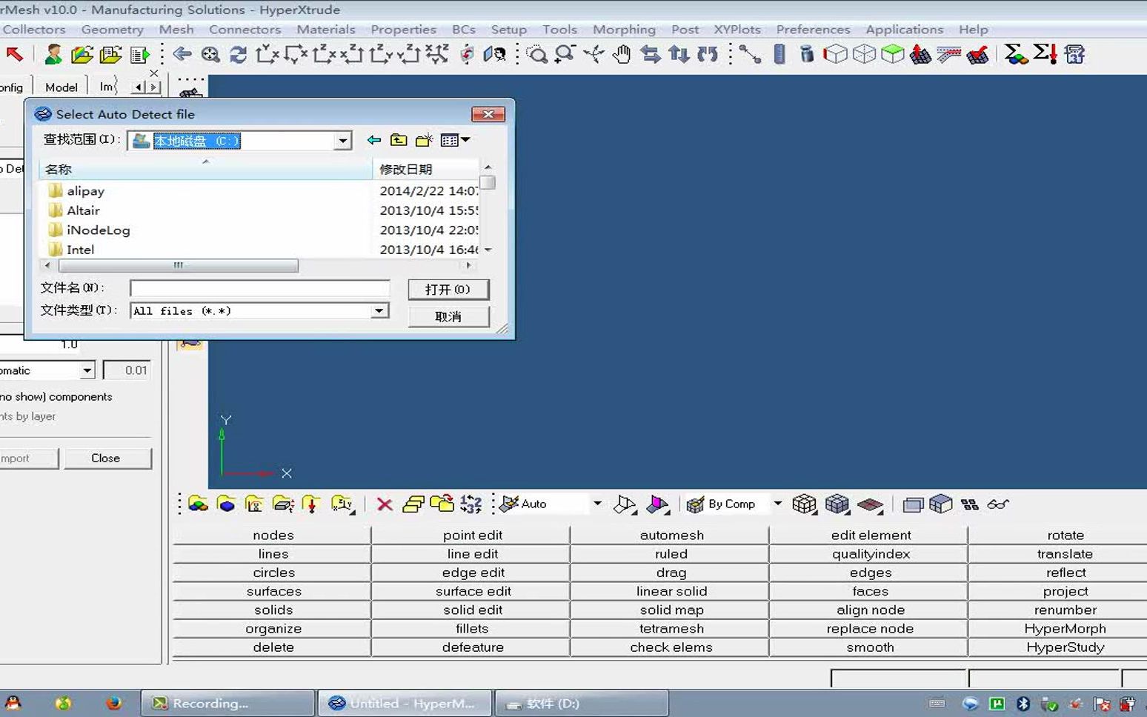Screen dimensions: 1147x717
Task: Open the solid map panel
Action: point(671,610)
